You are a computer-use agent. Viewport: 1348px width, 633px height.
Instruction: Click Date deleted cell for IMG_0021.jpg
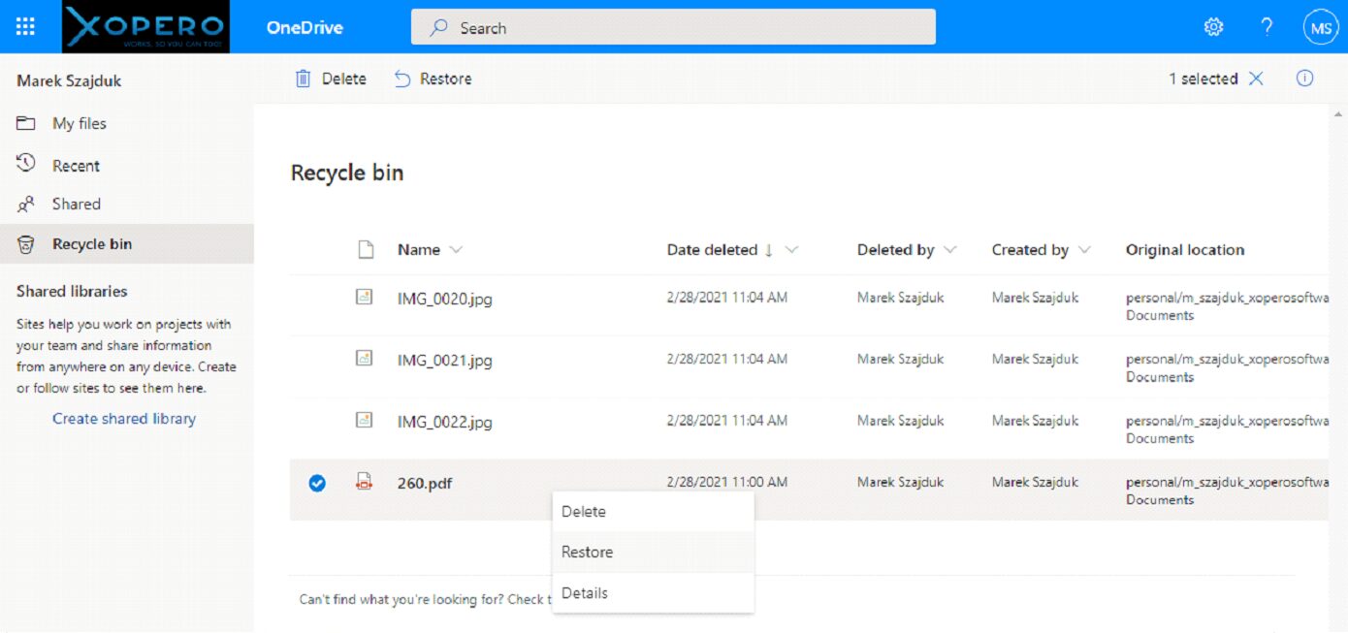[x=727, y=359]
